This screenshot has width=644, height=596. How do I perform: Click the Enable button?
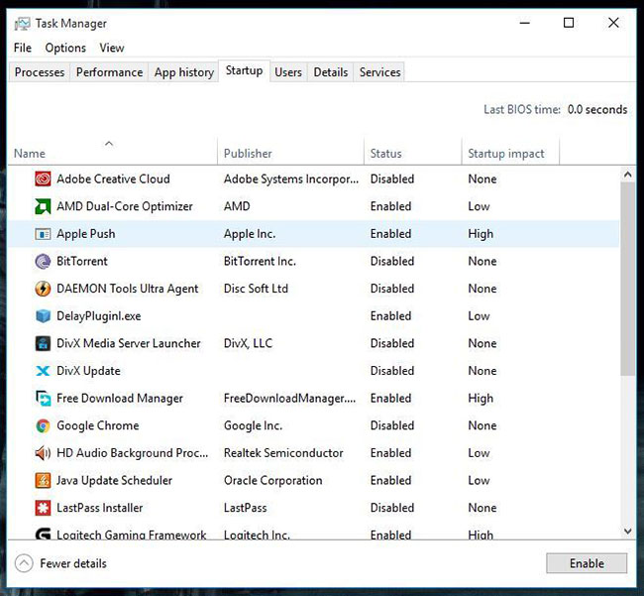587,563
